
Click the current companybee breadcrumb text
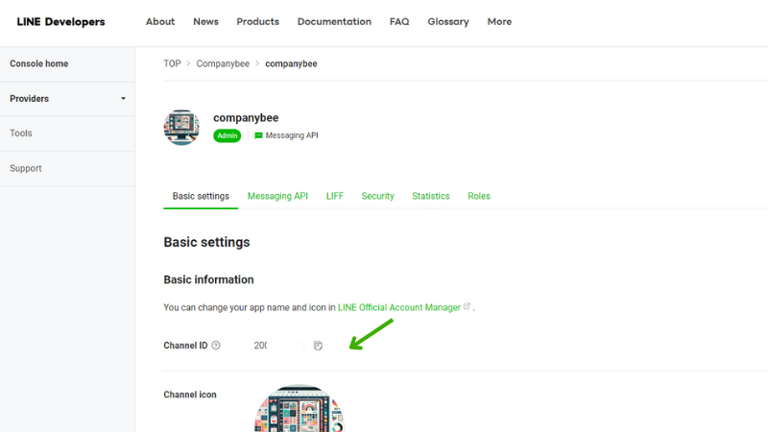click(291, 63)
